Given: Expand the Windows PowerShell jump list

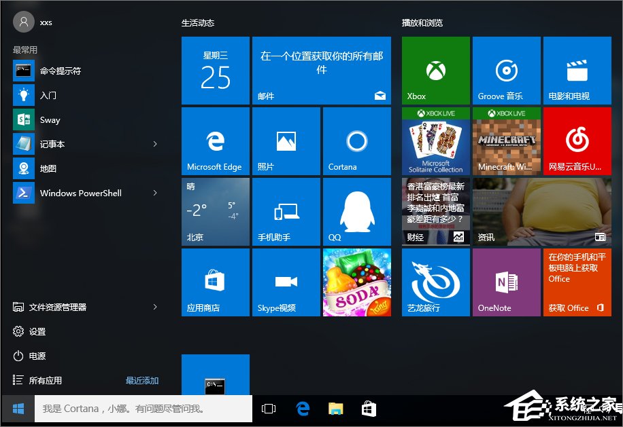Looking at the screenshot, I should [x=154, y=193].
